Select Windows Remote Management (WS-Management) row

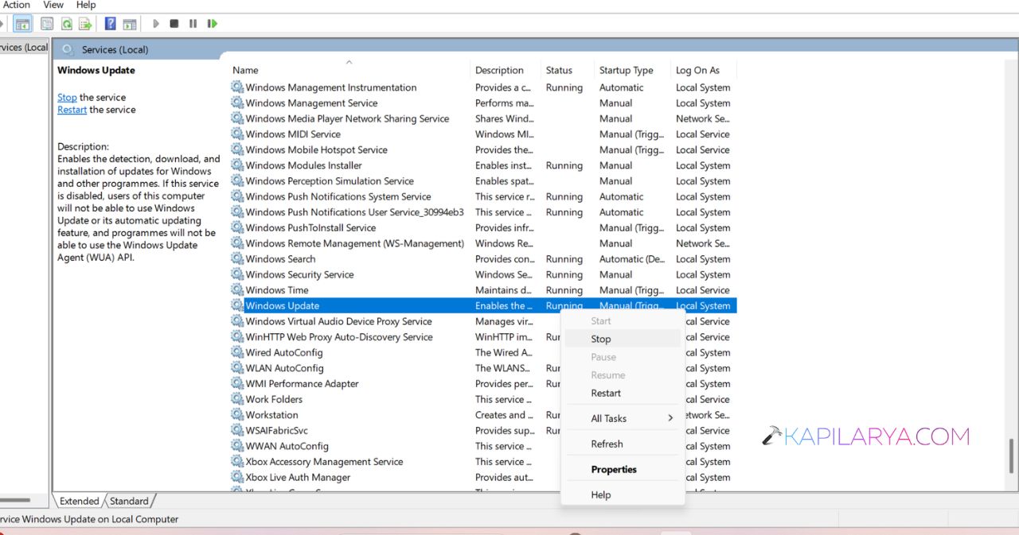[482, 243]
